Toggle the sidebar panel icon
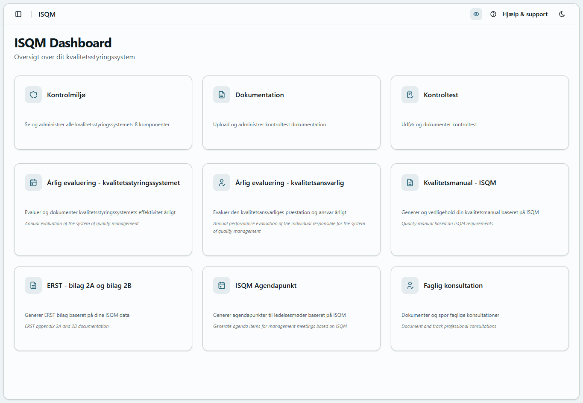The width and height of the screenshot is (583, 403). click(x=18, y=14)
